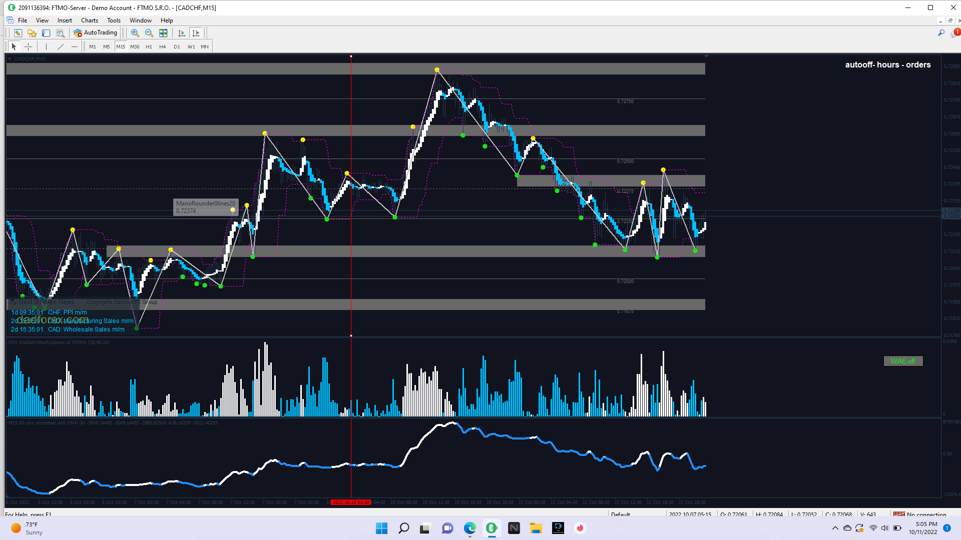Toggle the WAE-off indicator button

[x=903, y=361]
